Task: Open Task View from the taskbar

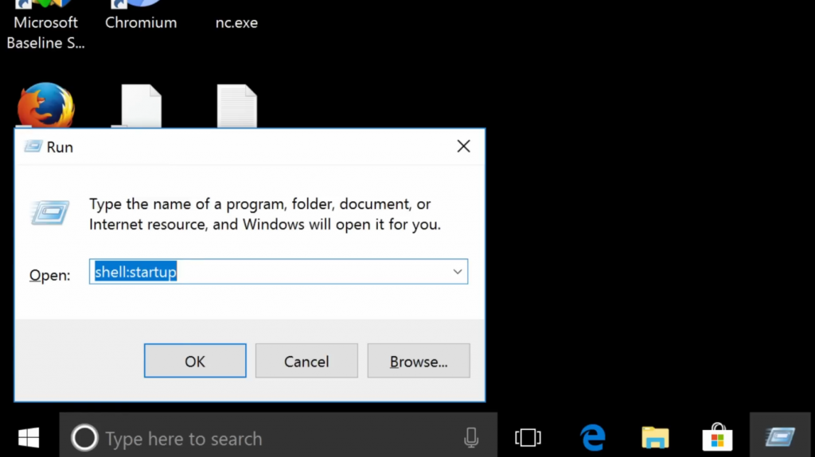Action: (x=528, y=437)
